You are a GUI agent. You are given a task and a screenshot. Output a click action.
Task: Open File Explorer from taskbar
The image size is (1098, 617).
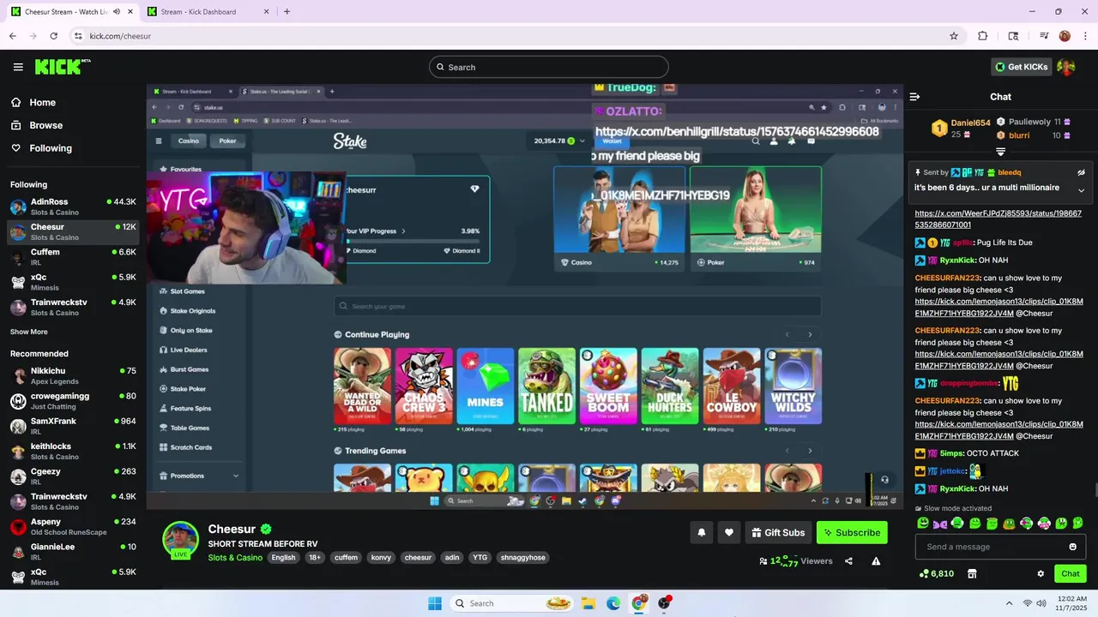(588, 603)
